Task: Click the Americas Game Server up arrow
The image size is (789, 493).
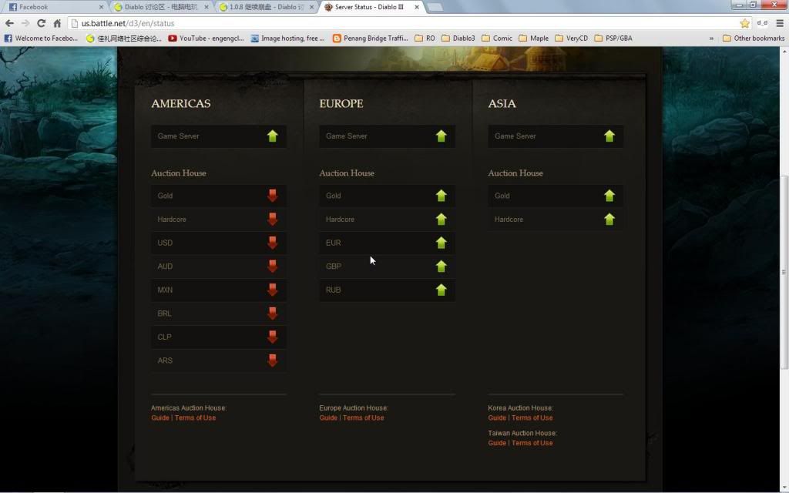Action: pyautogui.click(x=272, y=136)
